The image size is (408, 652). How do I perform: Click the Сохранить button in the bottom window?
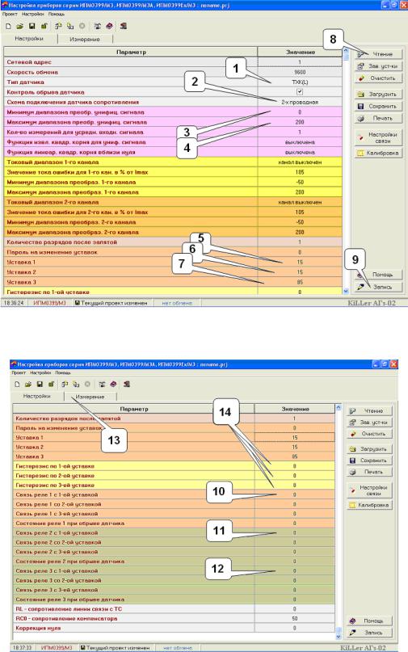point(370,461)
